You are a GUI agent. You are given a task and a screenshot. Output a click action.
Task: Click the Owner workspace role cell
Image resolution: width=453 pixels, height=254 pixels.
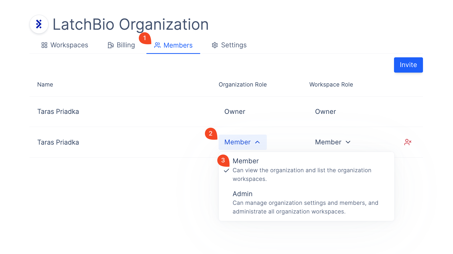pyautogui.click(x=326, y=112)
